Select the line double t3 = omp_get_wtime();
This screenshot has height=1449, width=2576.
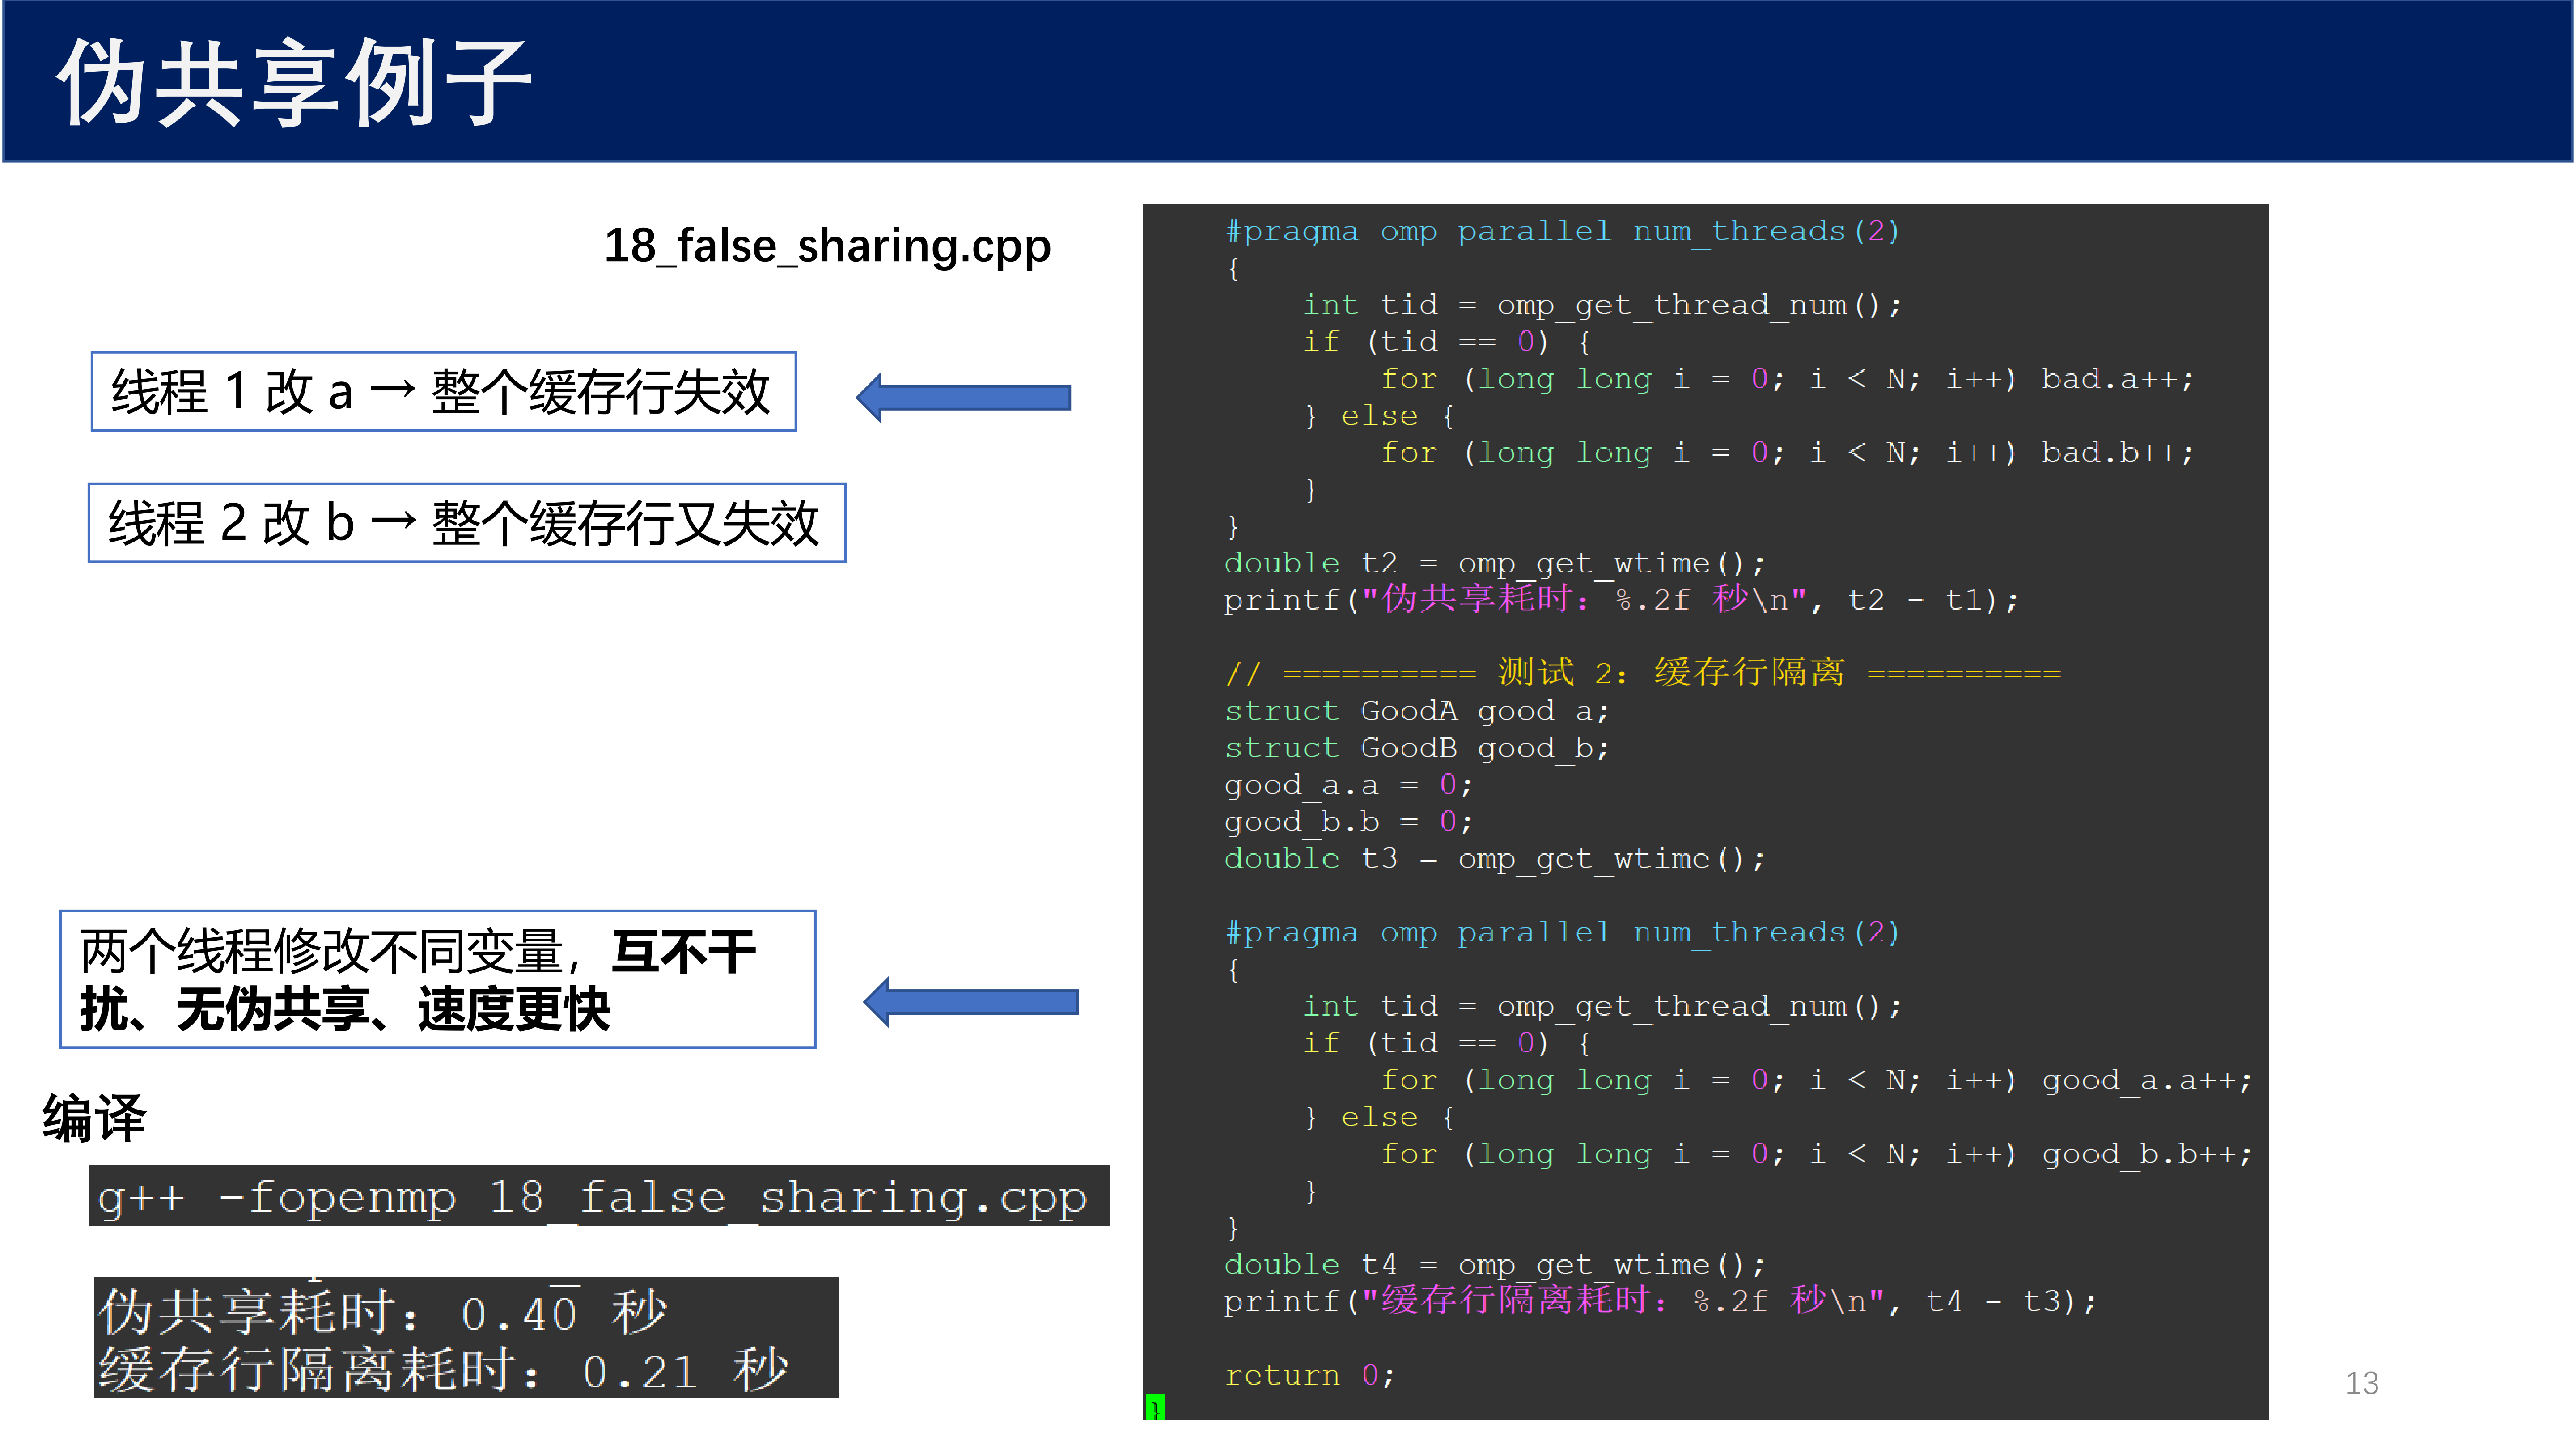(x=1495, y=860)
